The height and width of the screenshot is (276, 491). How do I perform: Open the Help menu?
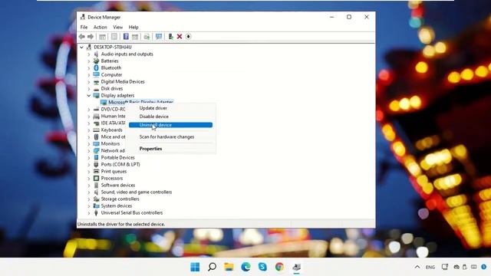click(133, 28)
